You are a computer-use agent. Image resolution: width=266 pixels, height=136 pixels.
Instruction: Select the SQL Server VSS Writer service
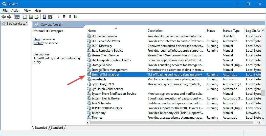[x=174, y=41]
